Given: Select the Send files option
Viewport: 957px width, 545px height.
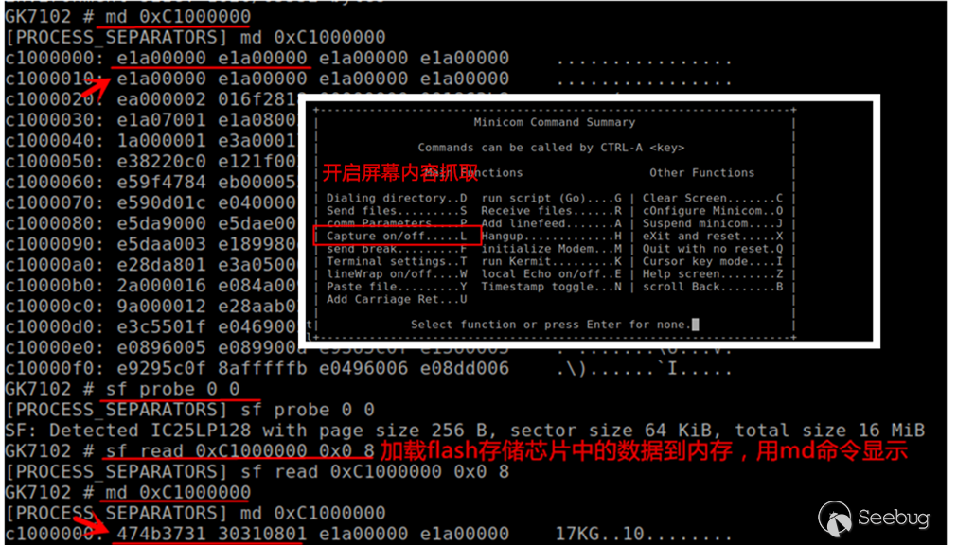Looking at the screenshot, I should 397,211.
